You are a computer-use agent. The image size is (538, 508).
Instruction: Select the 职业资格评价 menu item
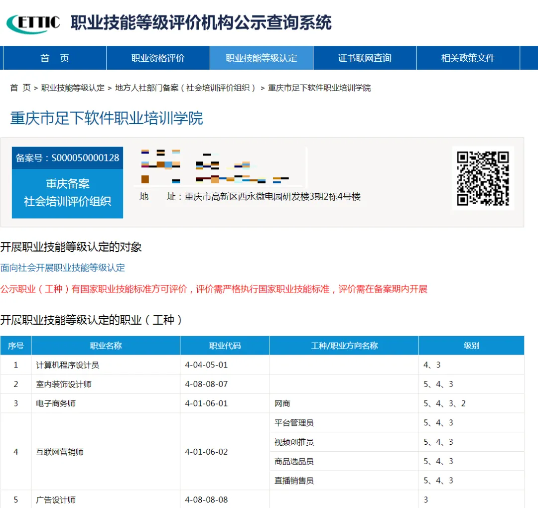click(x=158, y=58)
